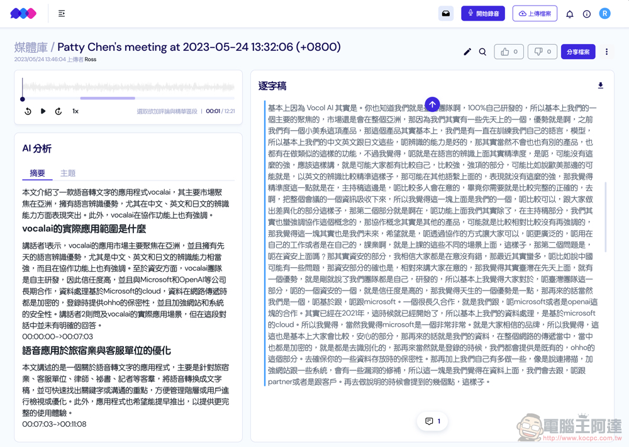Click the 分享檔案 share button

click(x=577, y=52)
